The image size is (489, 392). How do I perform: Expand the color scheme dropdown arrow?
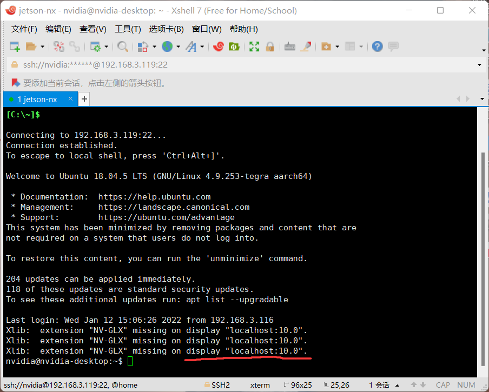tap(154, 46)
